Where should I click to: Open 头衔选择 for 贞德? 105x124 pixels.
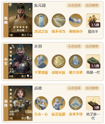coord(74,88)
